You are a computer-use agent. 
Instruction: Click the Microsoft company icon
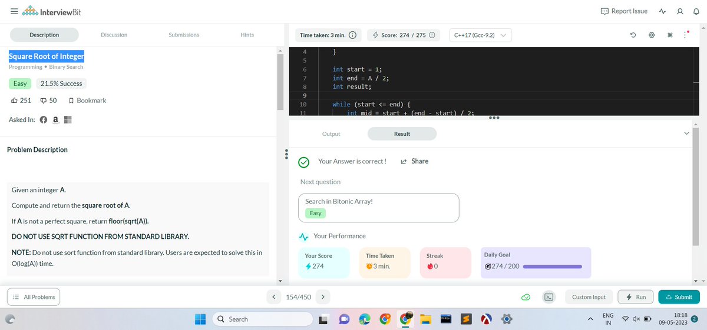coord(67,120)
